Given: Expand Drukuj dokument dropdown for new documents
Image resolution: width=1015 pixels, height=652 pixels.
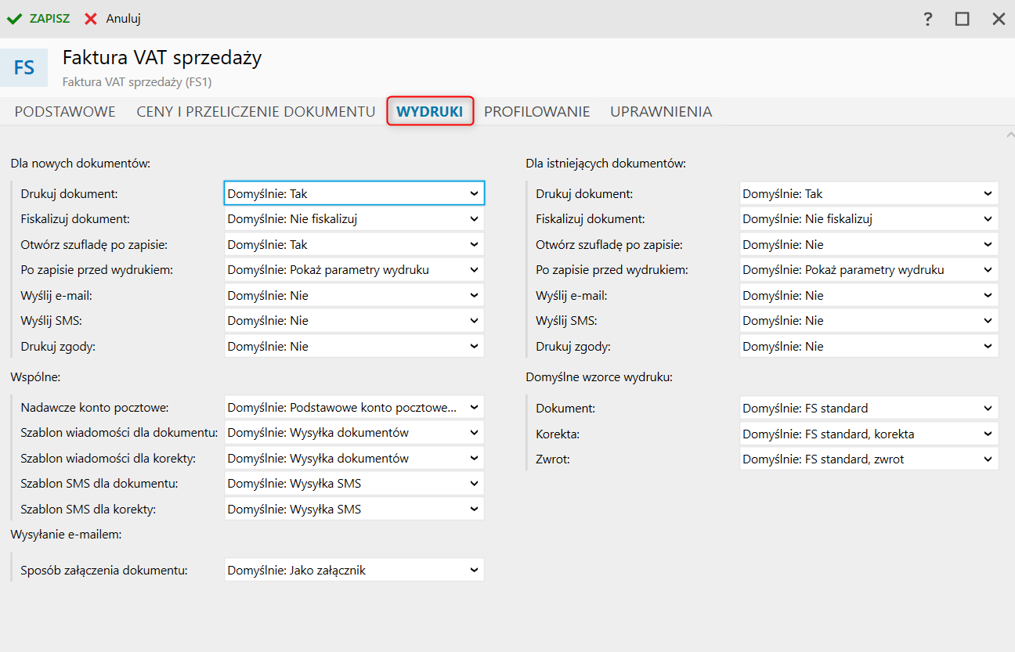Looking at the screenshot, I should tap(354, 193).
